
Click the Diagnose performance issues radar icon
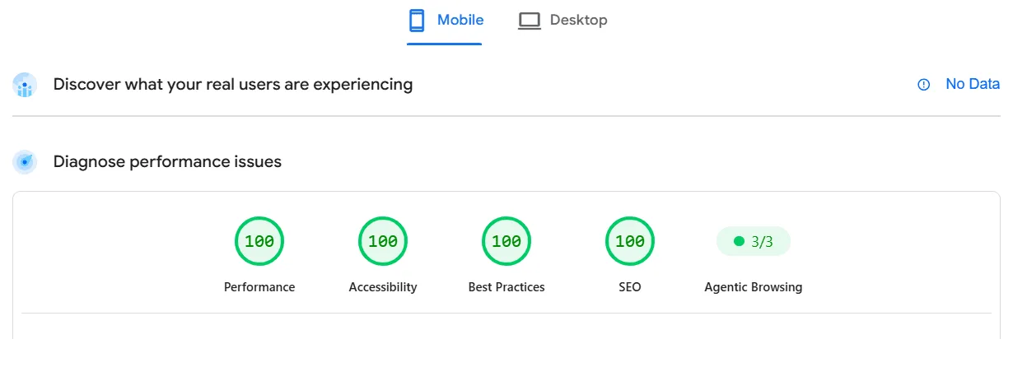point(25,162)
